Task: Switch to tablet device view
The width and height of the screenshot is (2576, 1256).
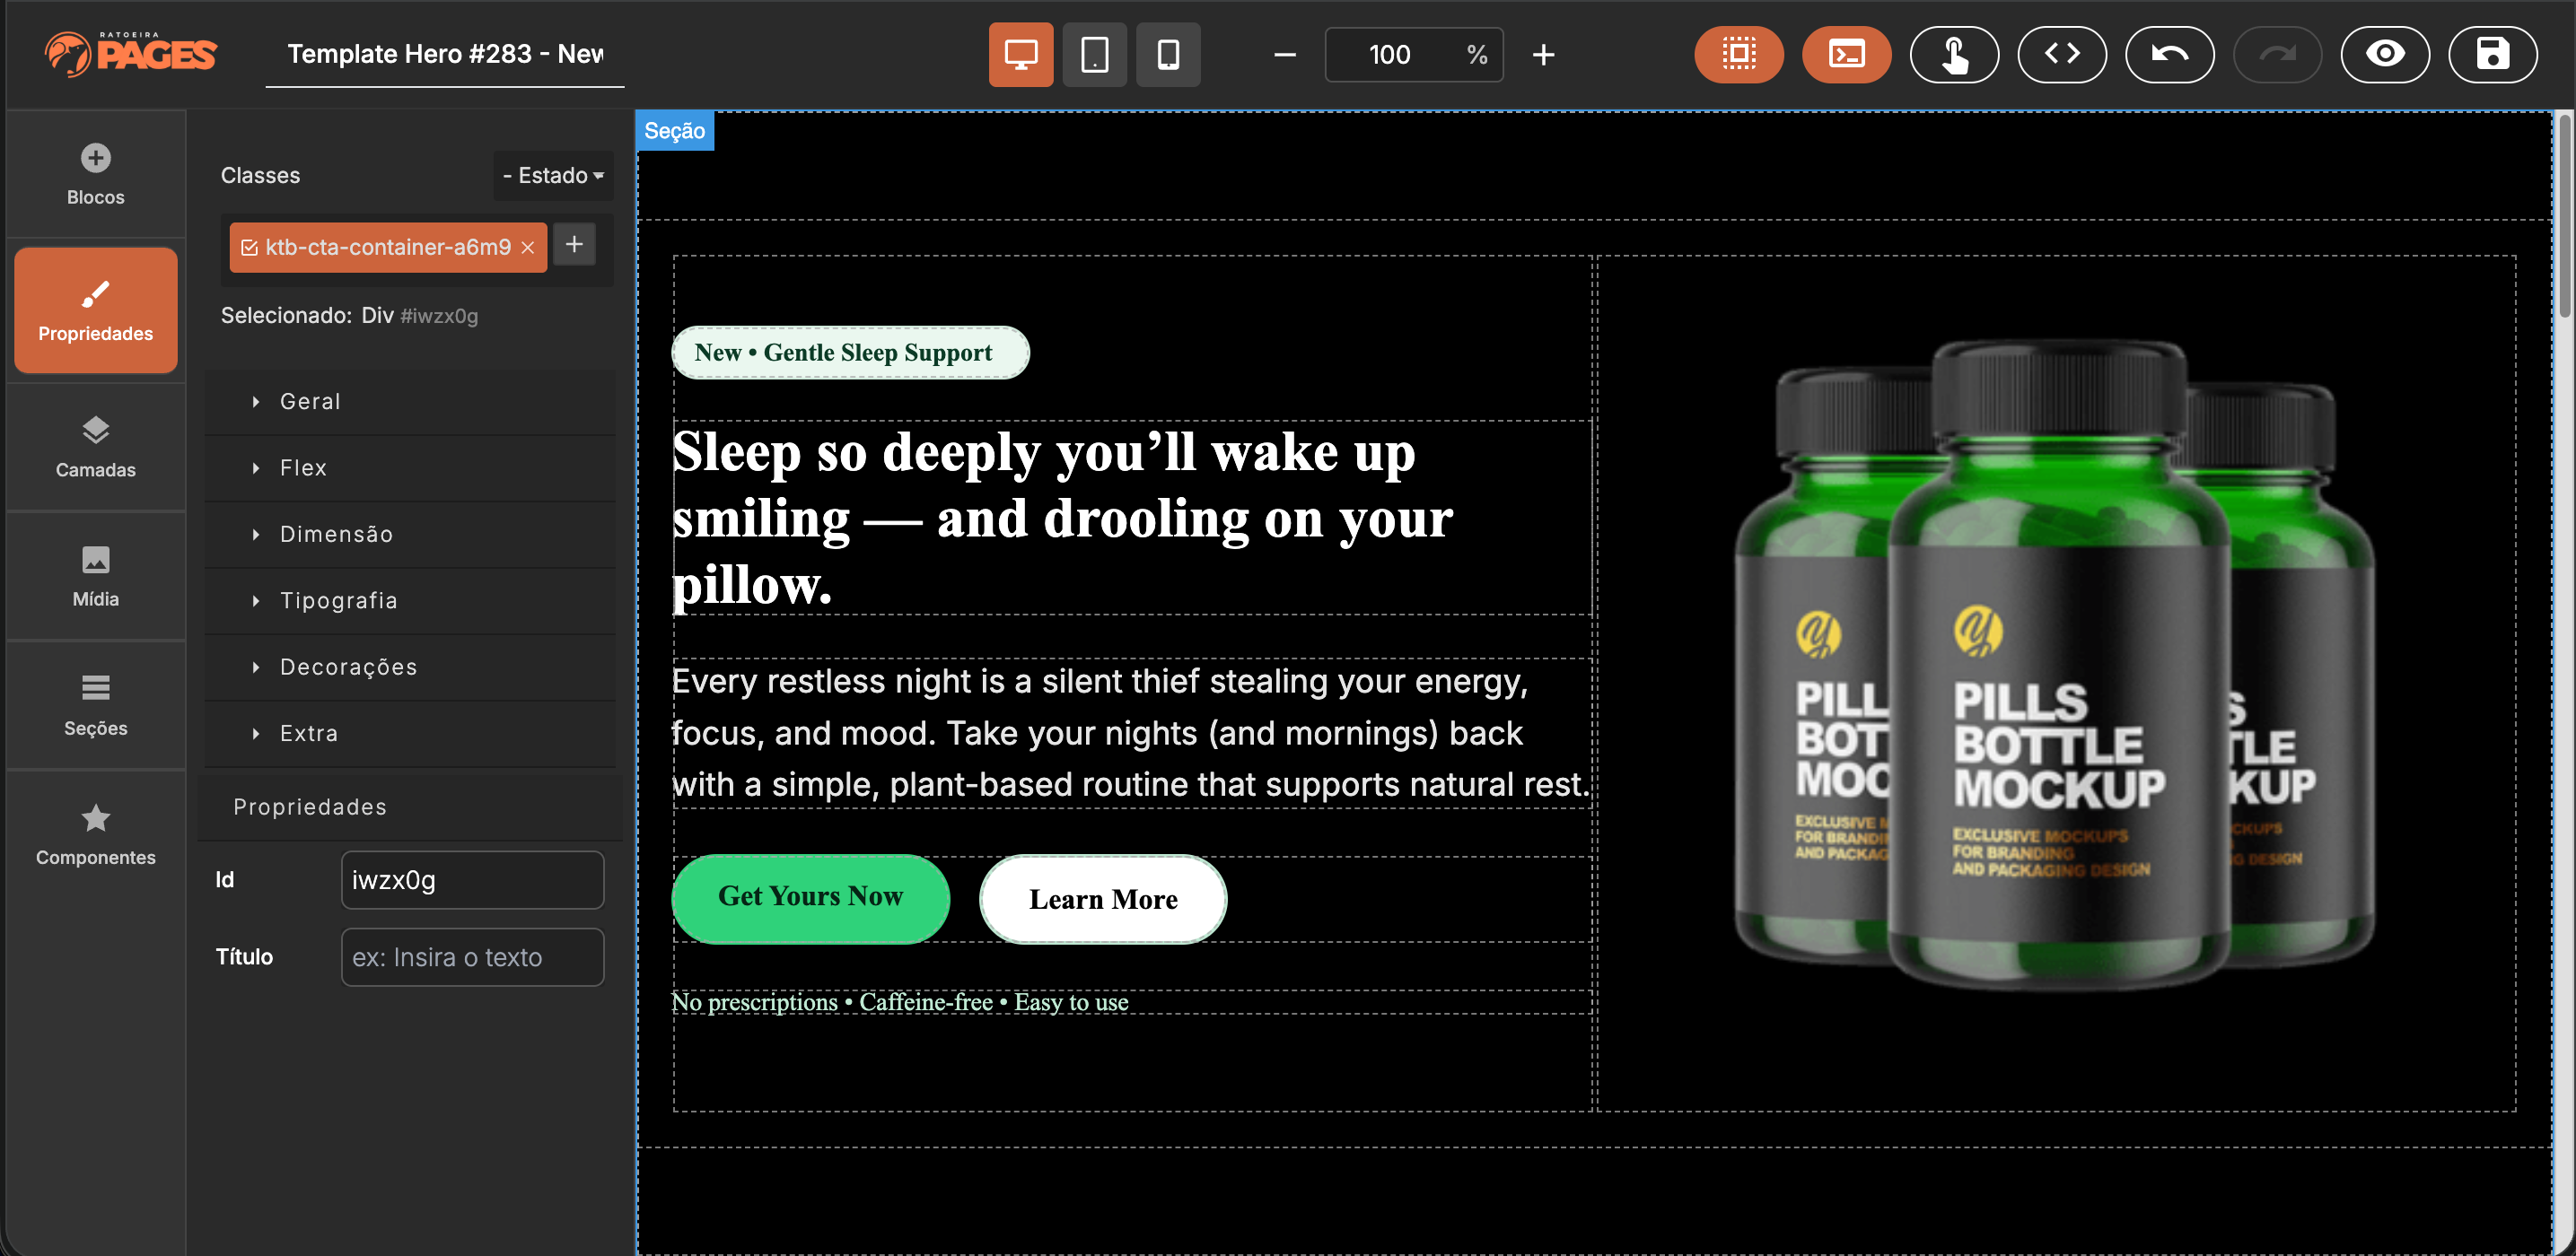Action: tap(1094, 54)
